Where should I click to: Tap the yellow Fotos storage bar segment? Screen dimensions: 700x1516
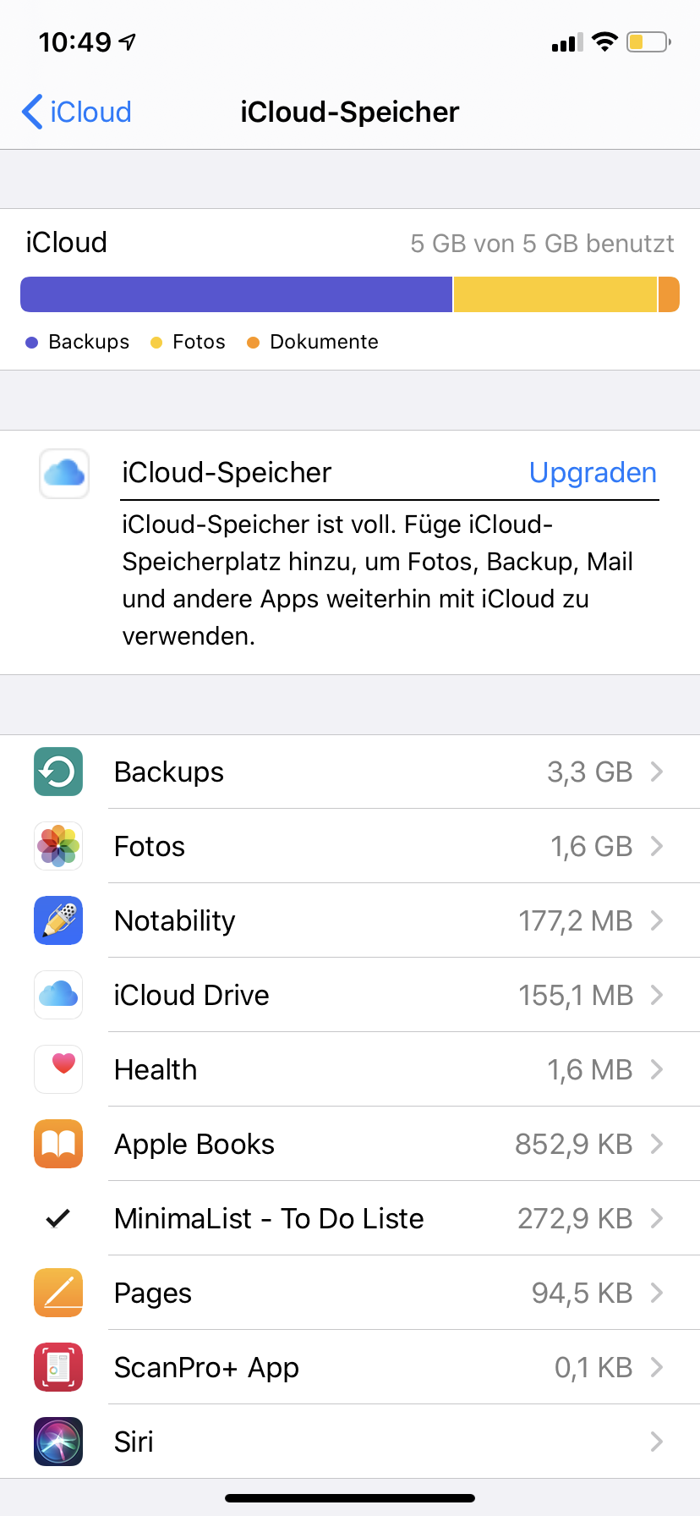555,294
